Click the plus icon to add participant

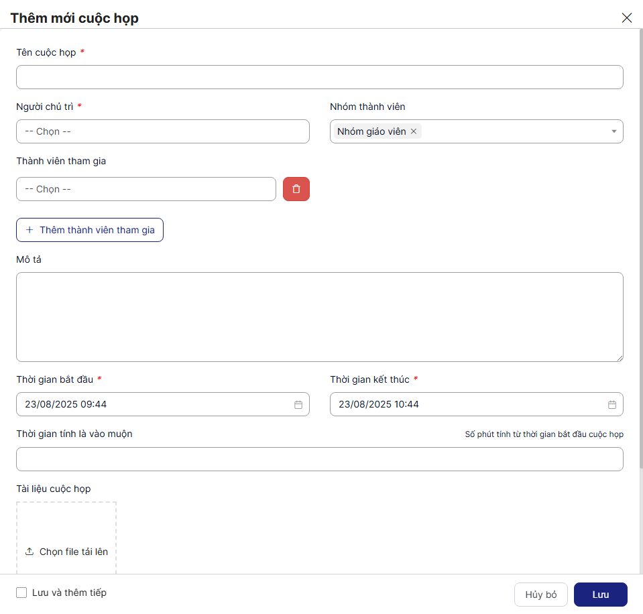[x=30, y=230]
